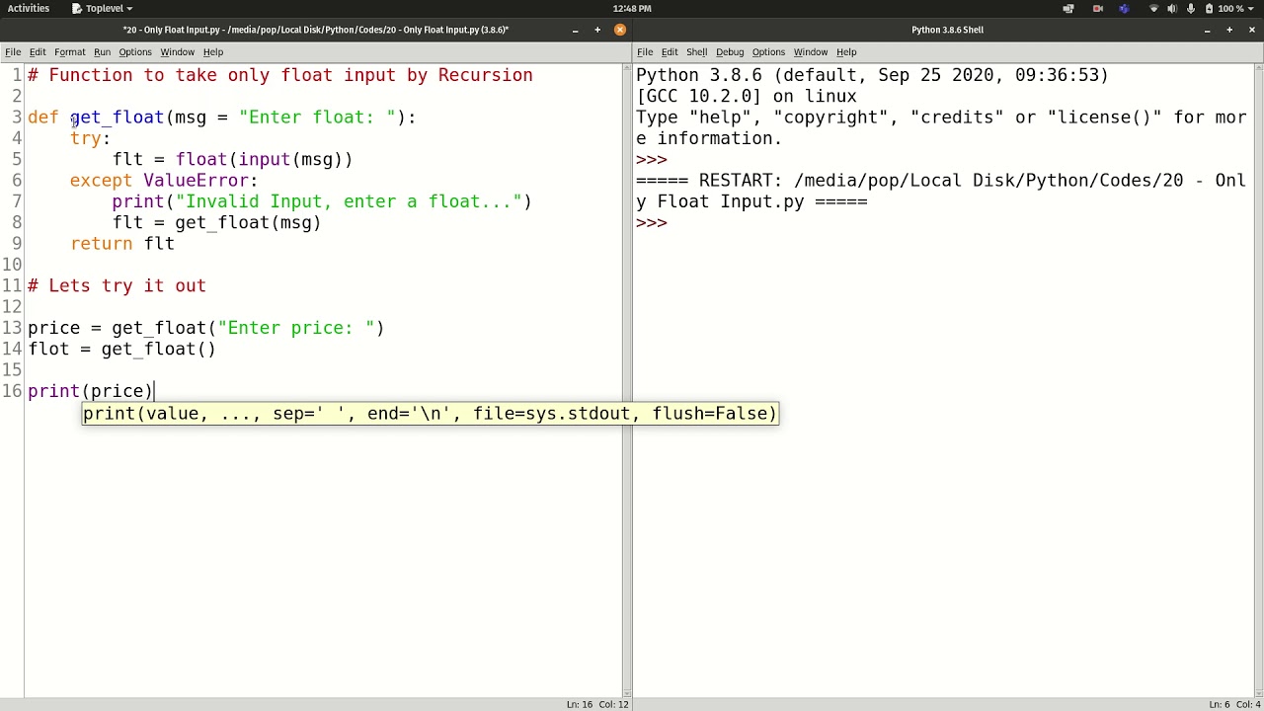Click the screen-sharing windows tray icon
The width and height of the screenshot is (1264, 711).
tap(1068, 8)
